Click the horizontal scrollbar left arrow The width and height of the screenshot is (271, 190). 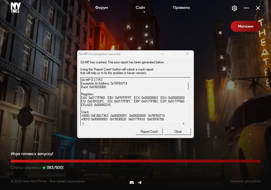(x=82, y=124)
